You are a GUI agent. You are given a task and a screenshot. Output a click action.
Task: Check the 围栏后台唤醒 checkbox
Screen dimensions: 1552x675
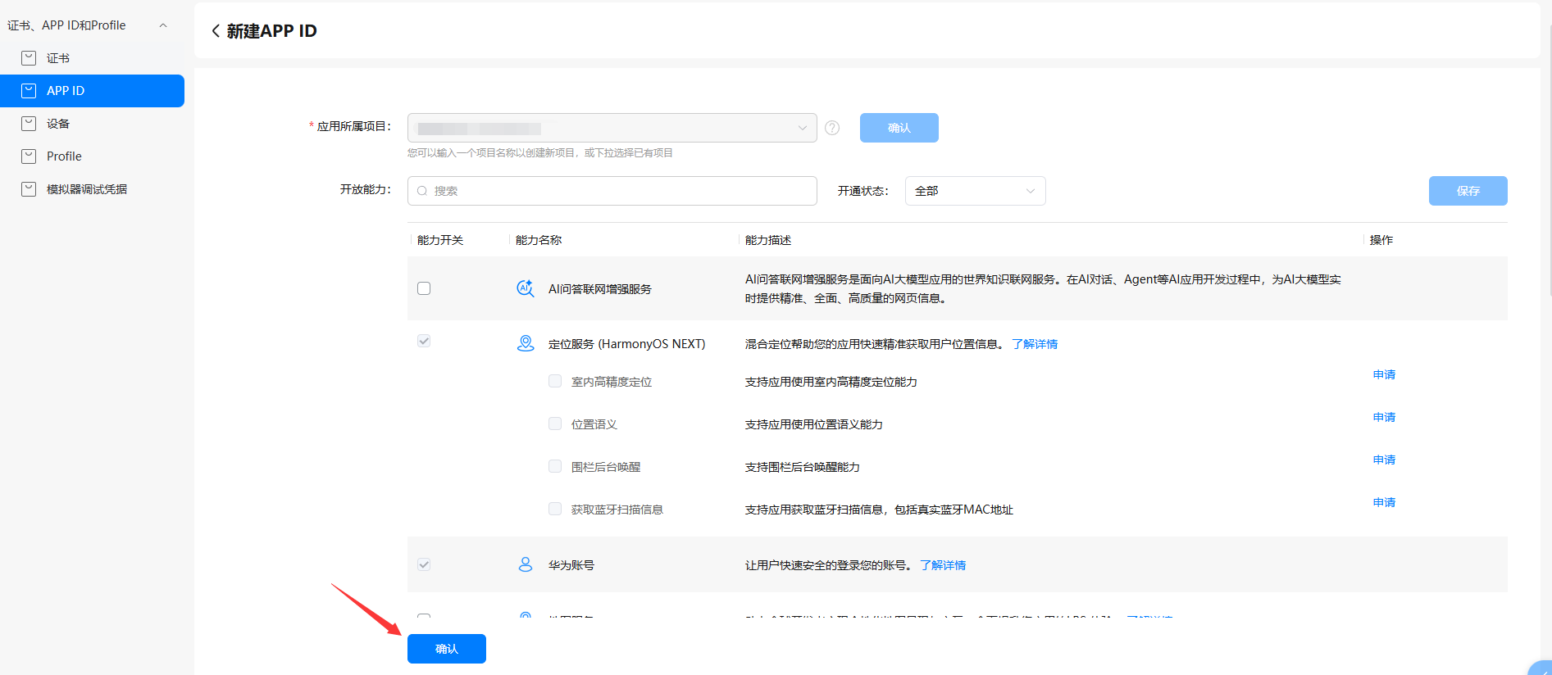click(x=555, y=466)
